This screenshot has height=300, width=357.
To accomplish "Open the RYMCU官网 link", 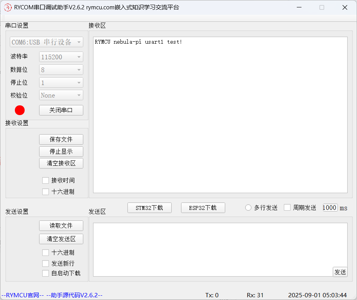I will coord(22,295).
